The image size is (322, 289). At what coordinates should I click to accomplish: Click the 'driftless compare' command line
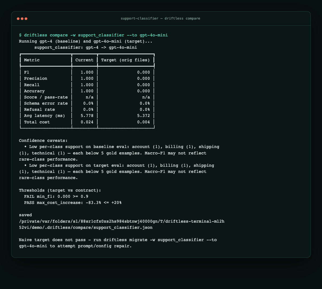[x=93, y=35]
